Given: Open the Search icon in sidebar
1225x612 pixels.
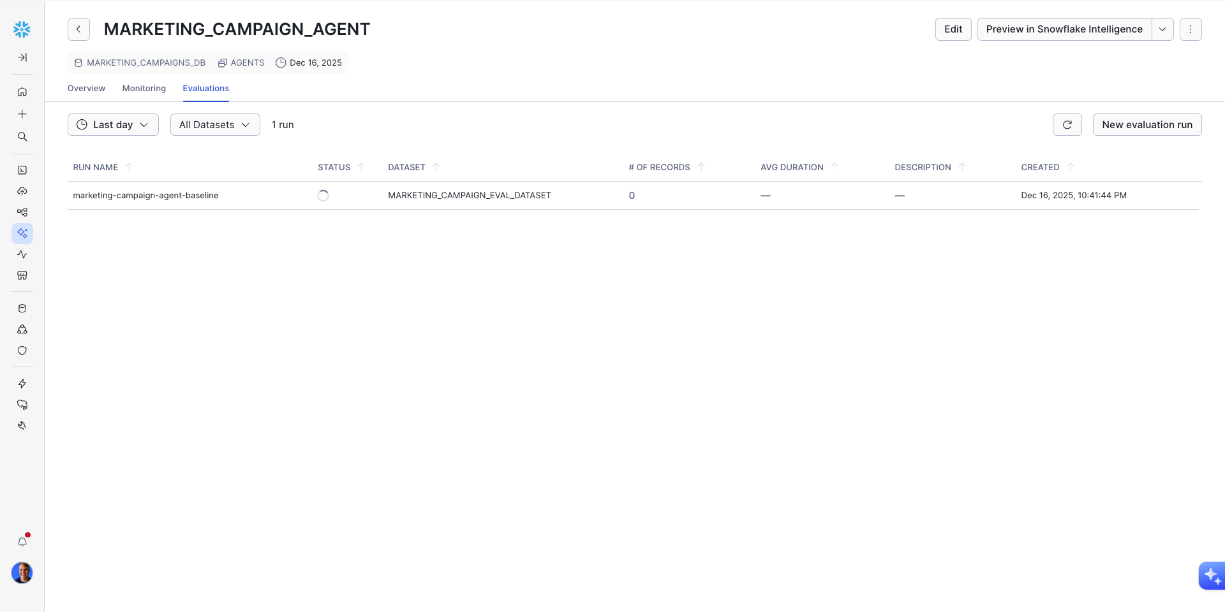Looking at the screenshot, I should coord(22,136).
